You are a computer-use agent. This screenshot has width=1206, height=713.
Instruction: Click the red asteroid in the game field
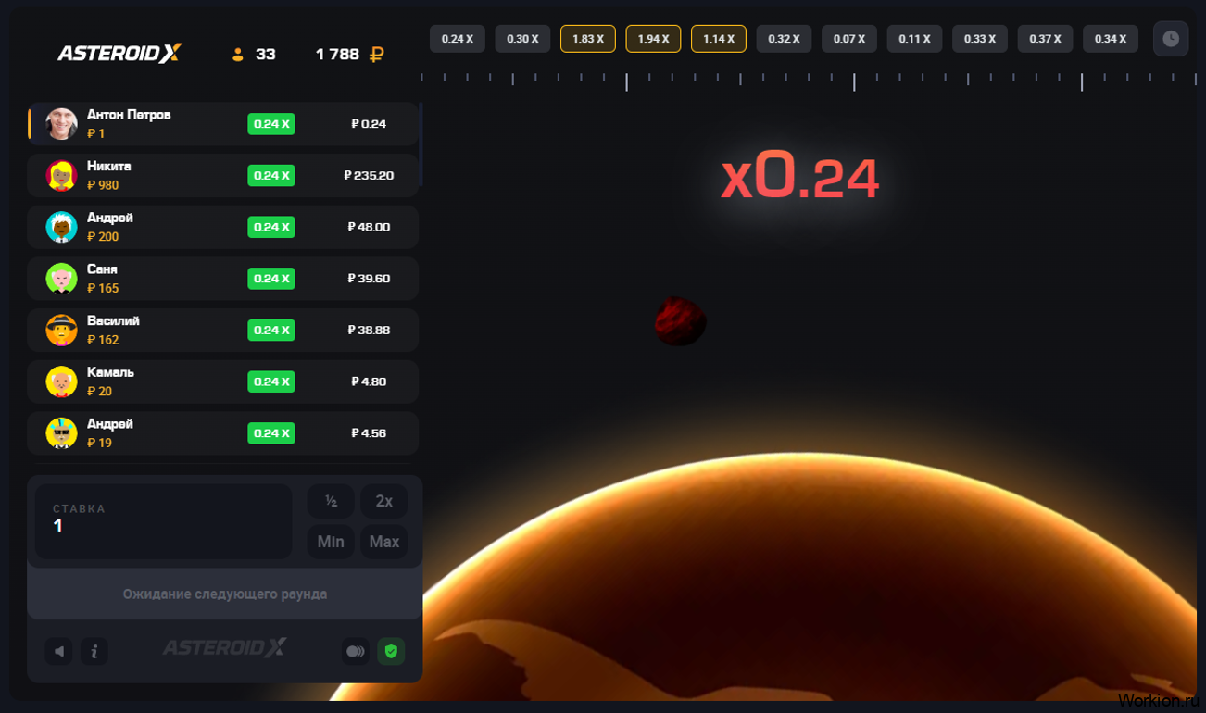680,321
